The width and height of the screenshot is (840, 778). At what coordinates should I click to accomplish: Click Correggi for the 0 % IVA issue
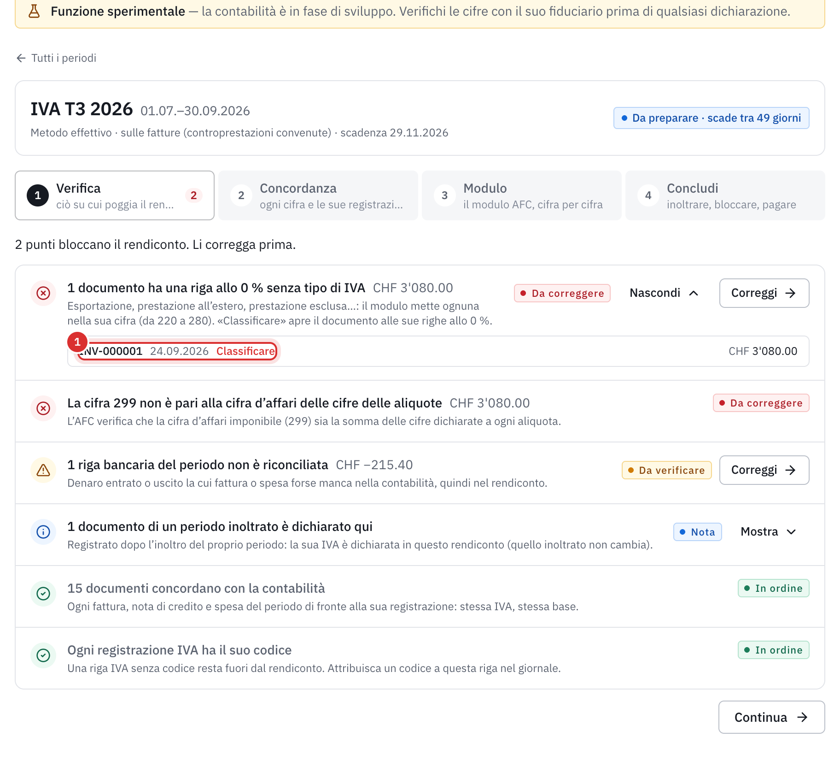pyautogui.click(x=764, y=293)
